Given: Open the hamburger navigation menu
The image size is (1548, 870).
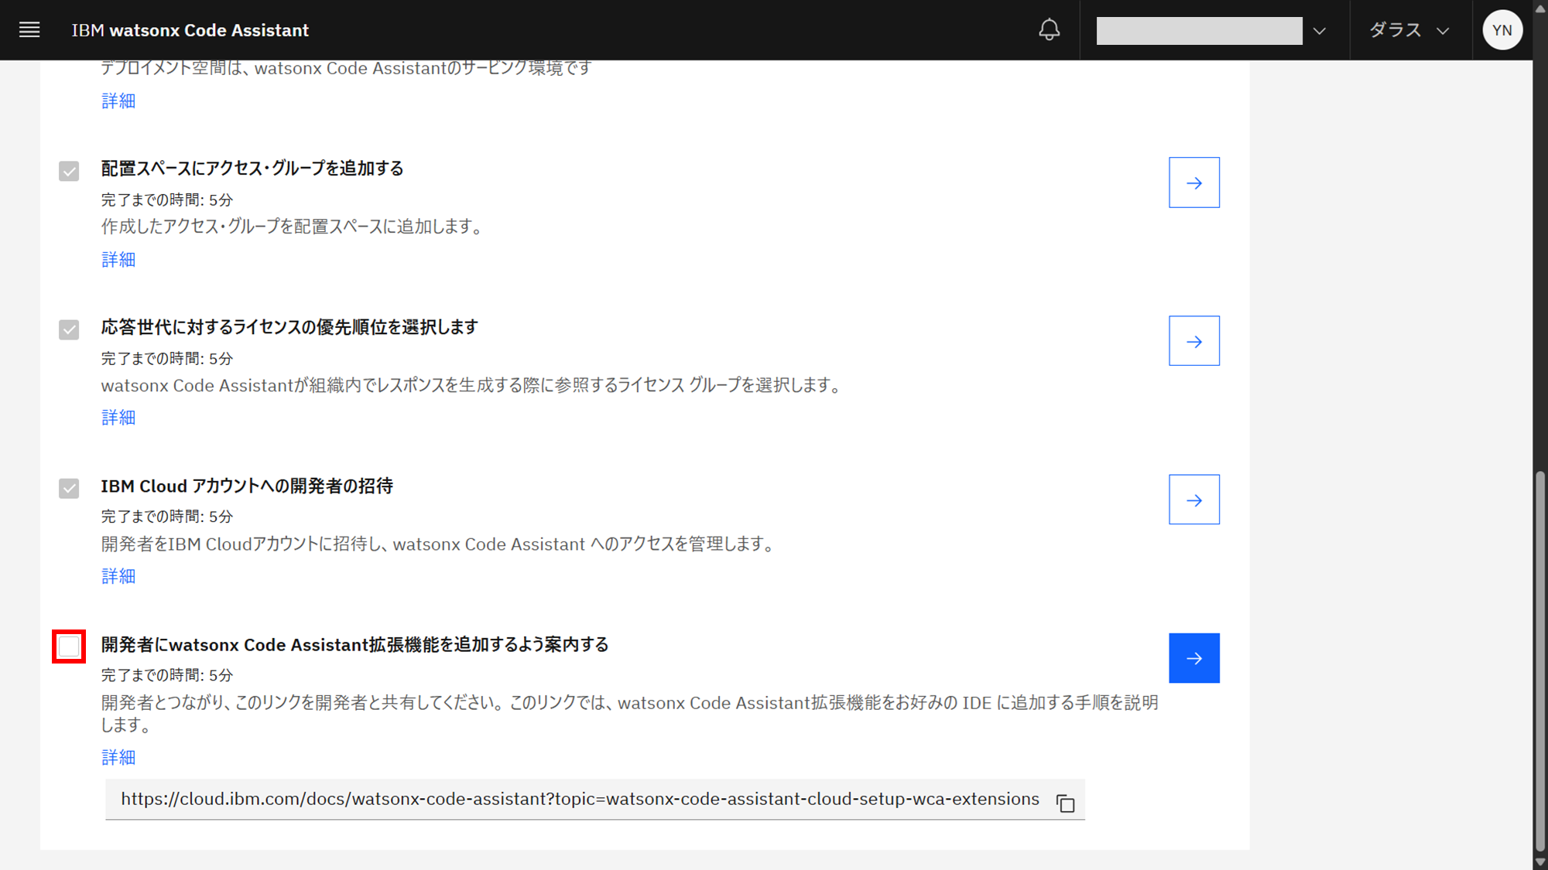Looking at the screenshot, I should click(29, 30).
